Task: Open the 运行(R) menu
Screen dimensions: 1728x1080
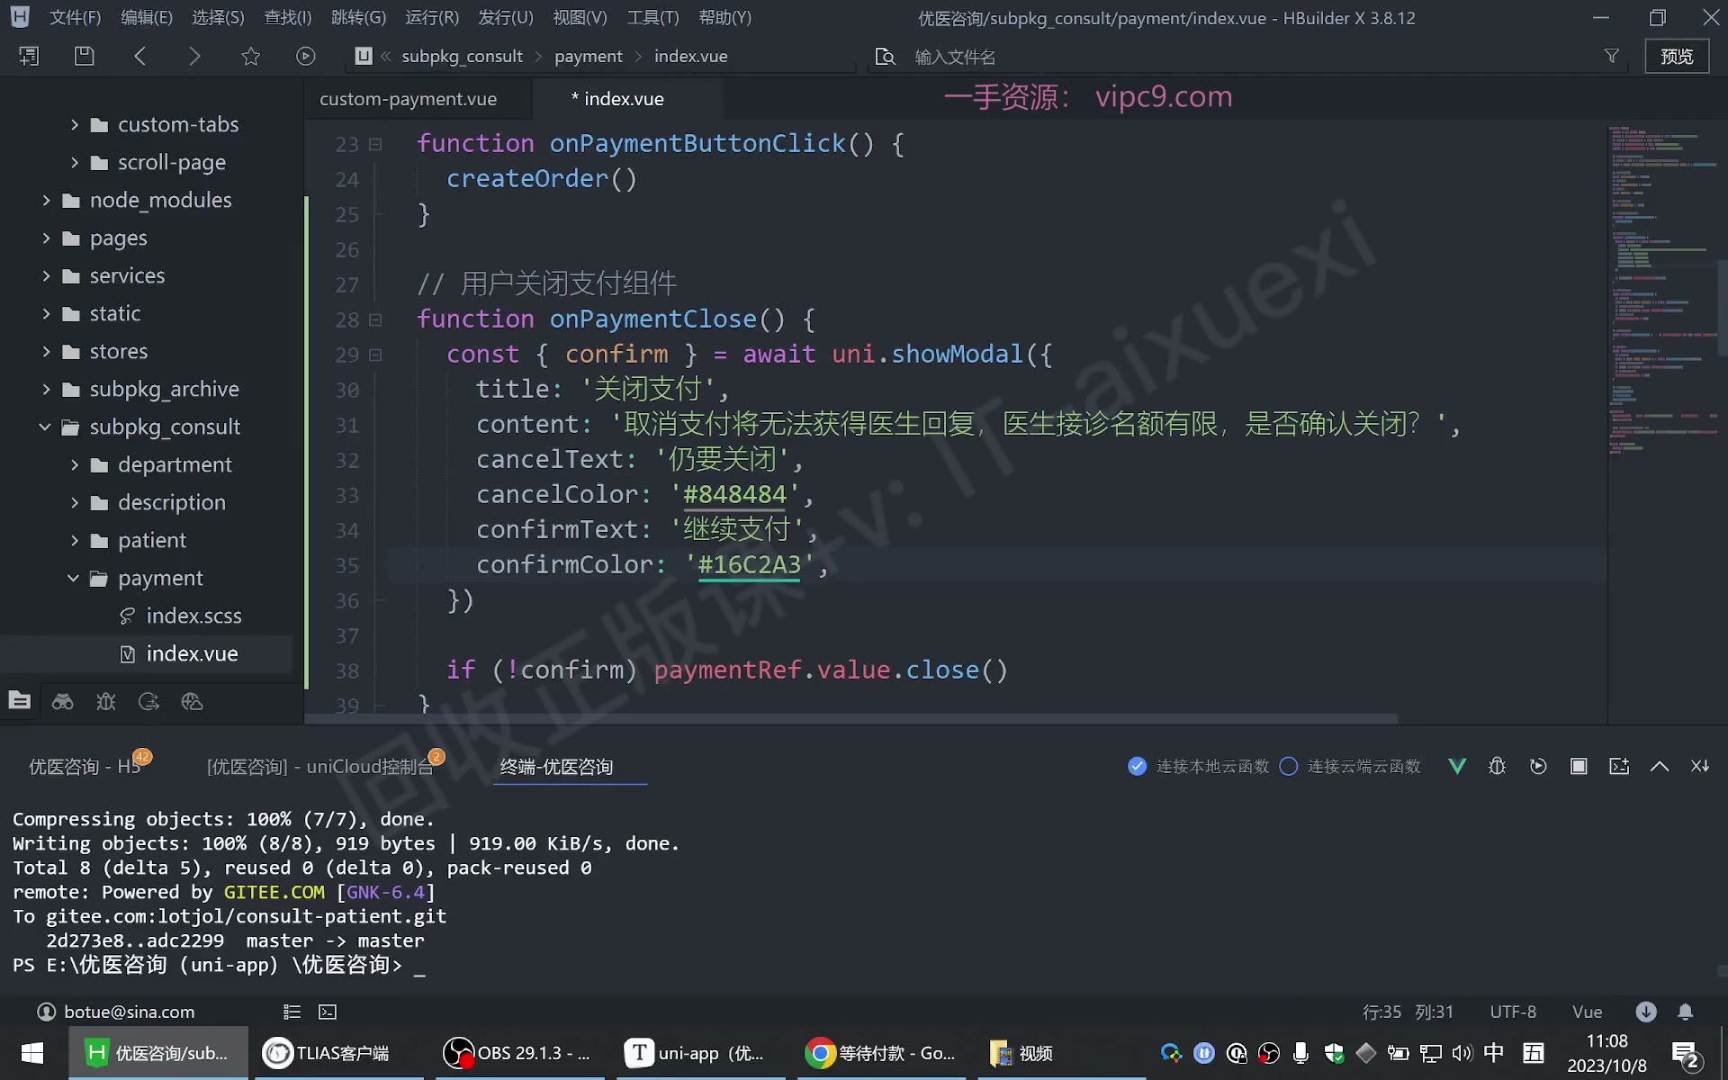Action: tap(431, 17)
